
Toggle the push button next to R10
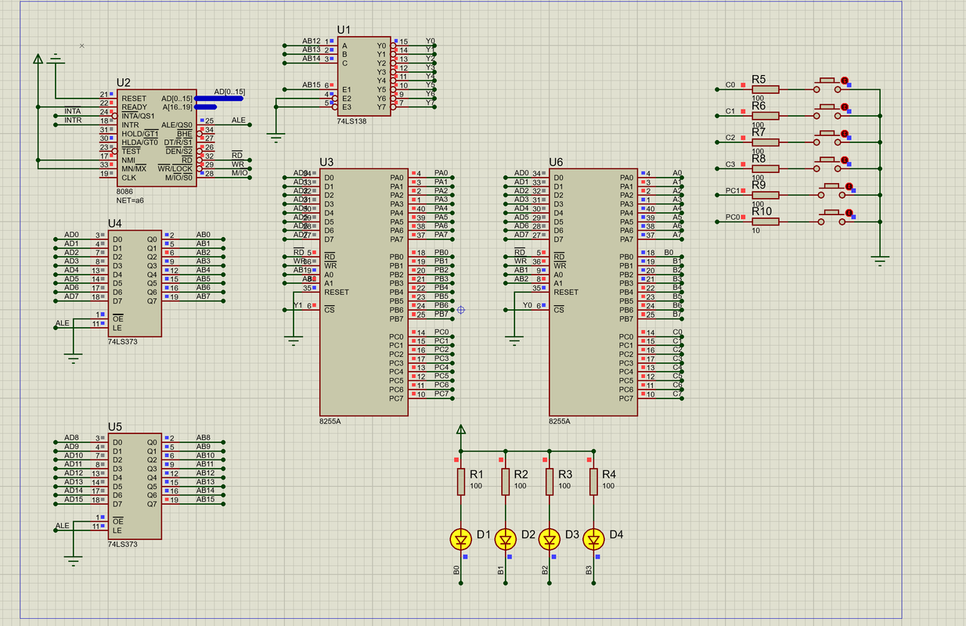pyautogui.click(x=830, y=218)
